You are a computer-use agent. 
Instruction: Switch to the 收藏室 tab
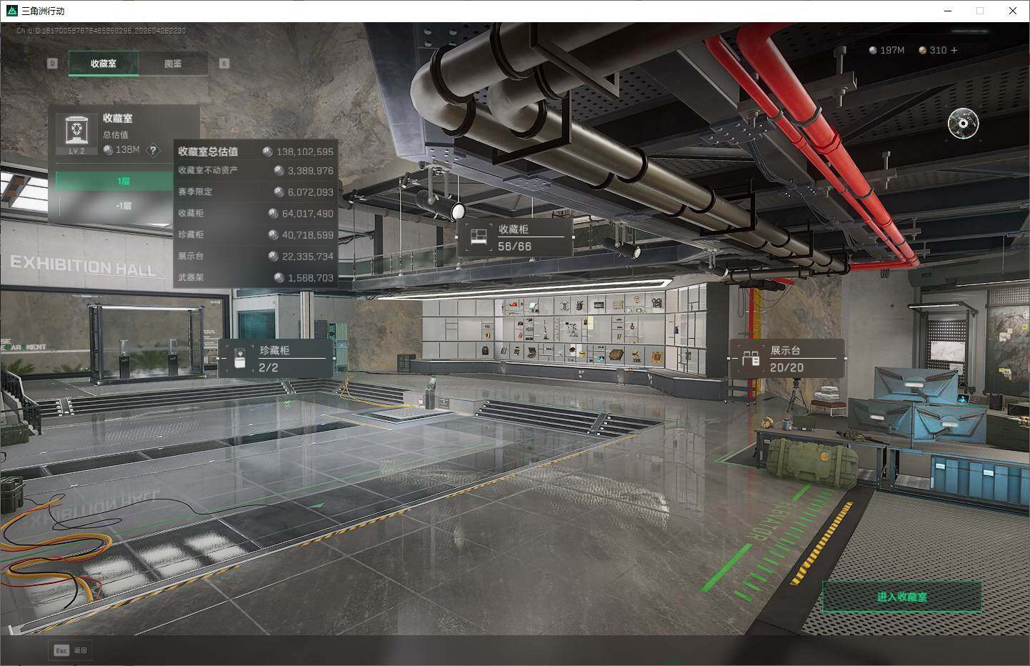click(x=104, y=64)
